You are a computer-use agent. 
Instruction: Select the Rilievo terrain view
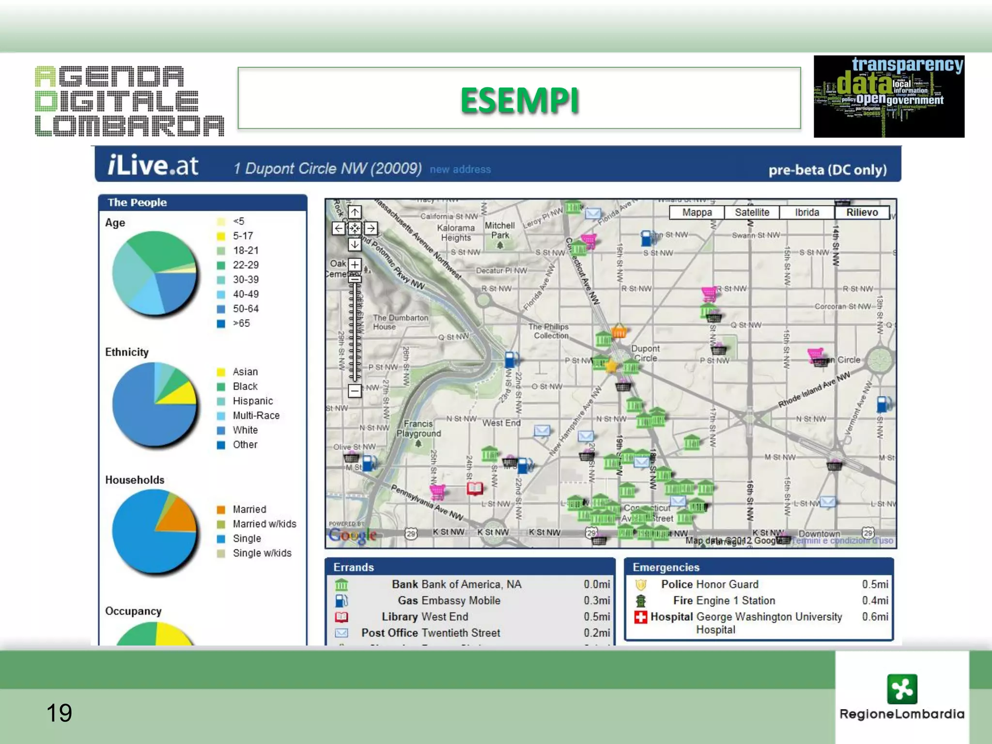[862, 212]
